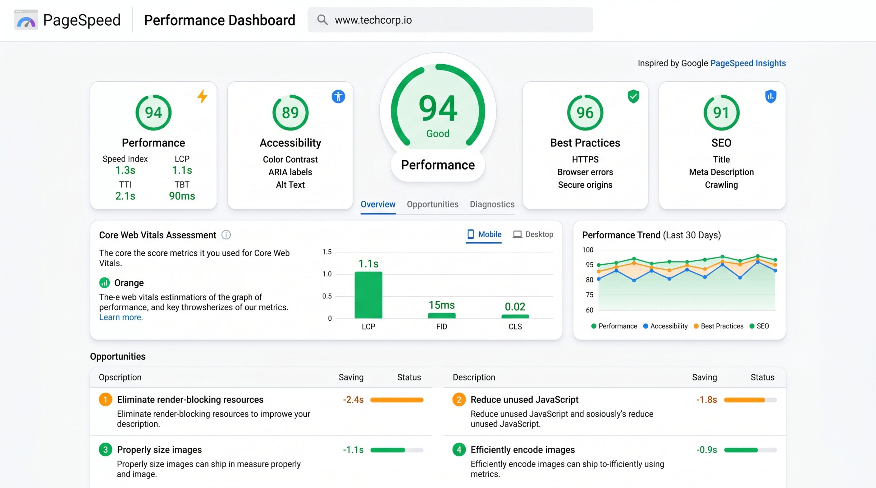Click the number 4 green badge
This screenshot has height=488, width=876.
click(x=459, y=450)
